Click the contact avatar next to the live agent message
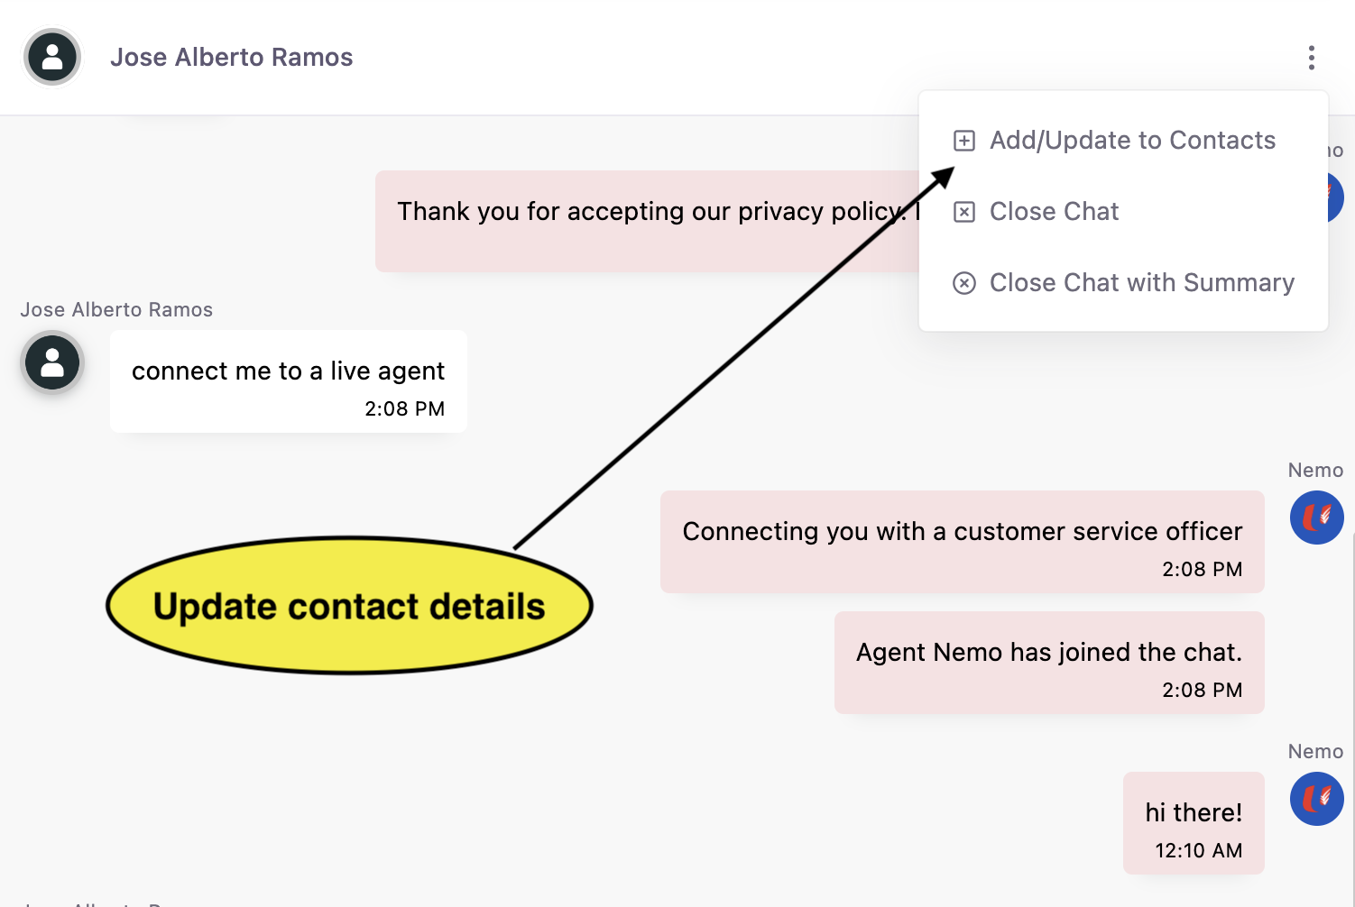This screenshot has width=1355, height=907. 51,362
